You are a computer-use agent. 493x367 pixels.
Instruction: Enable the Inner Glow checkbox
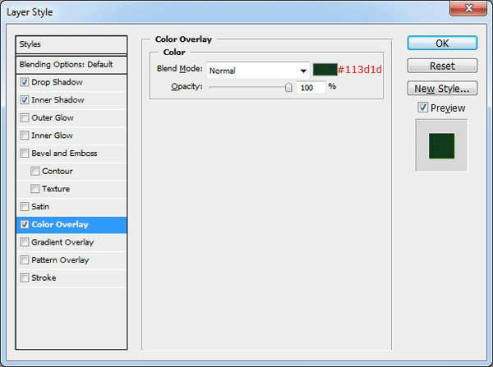click(x=25, y=135)
